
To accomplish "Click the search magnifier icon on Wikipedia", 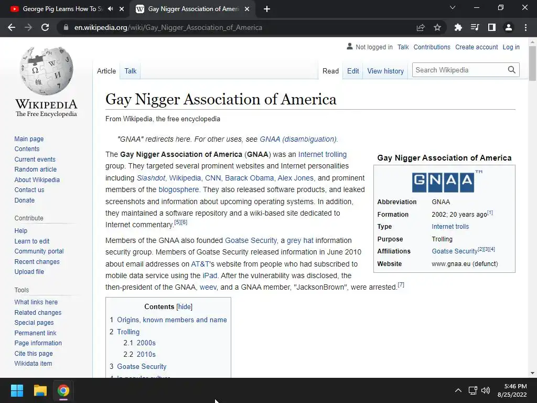I will click(511, 70).
